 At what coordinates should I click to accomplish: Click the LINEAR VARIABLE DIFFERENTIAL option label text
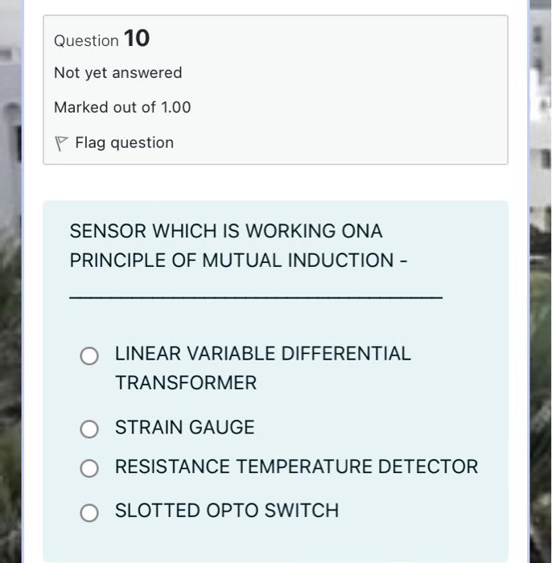(x=263, y=353)
